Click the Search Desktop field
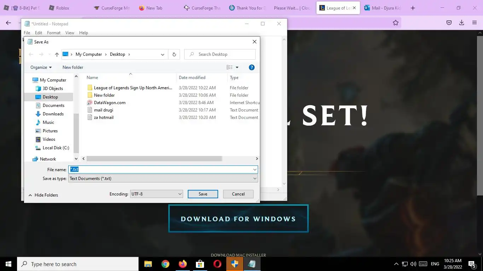Screen dimensions: 483x271 tap(220, 54)
